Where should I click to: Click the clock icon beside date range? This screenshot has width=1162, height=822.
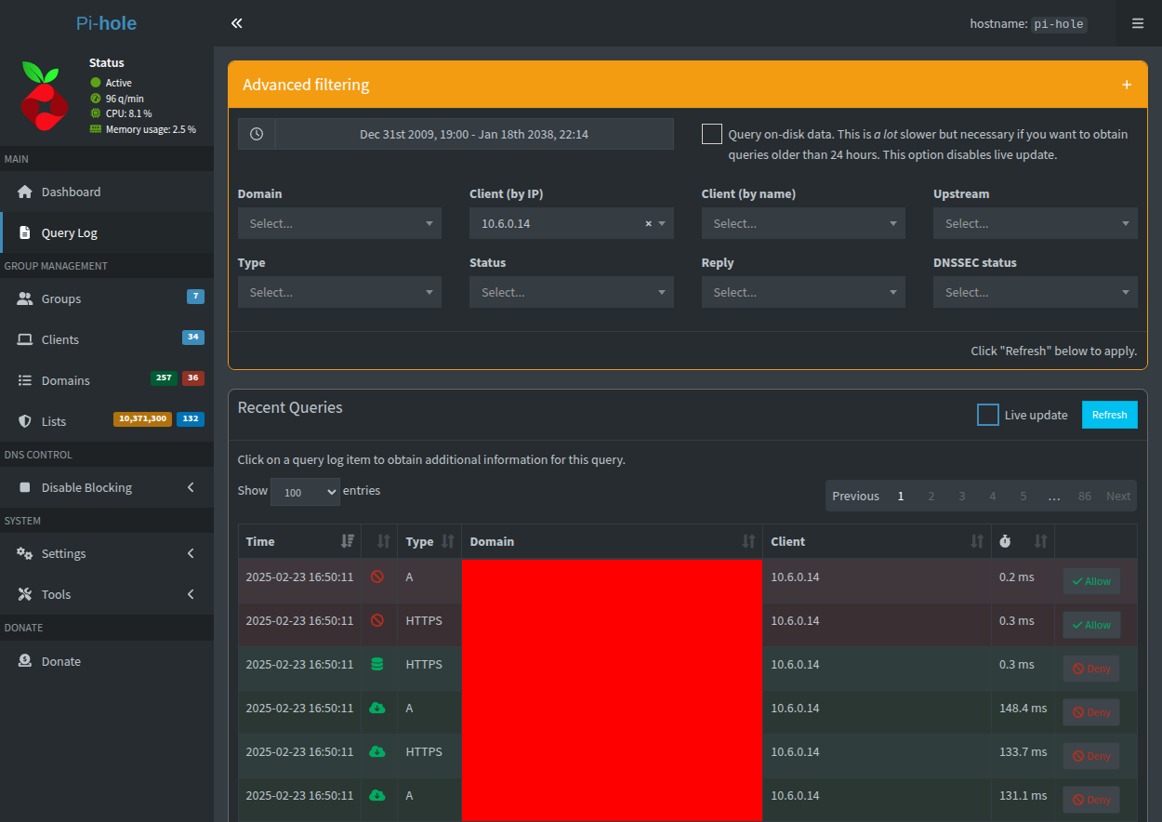257,134
